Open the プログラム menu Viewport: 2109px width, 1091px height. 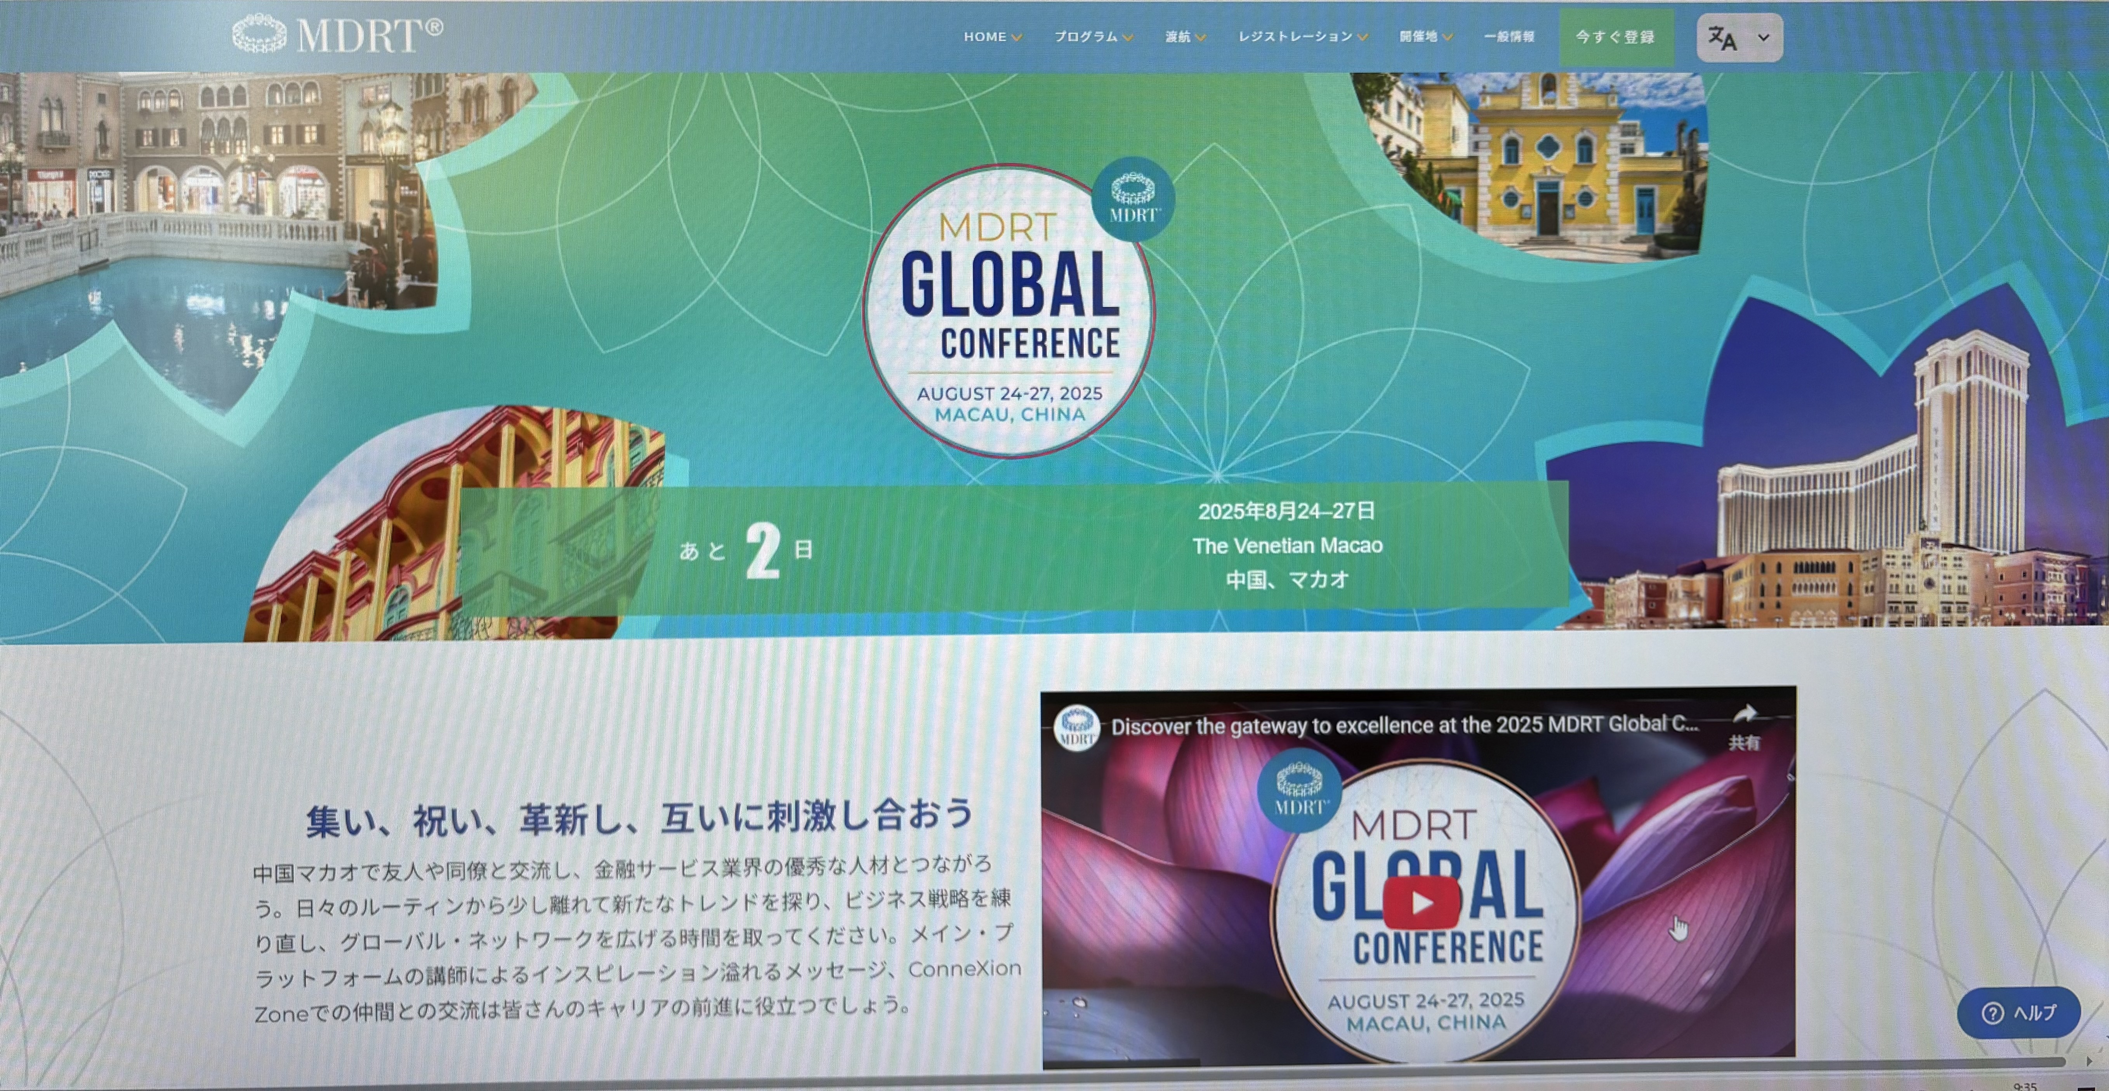(x=1086, y=37)
